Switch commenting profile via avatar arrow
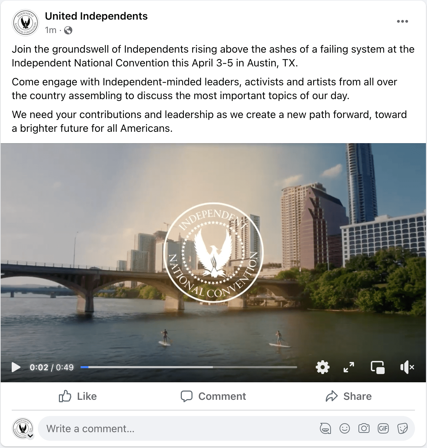The height and width of the screenshot is (448, 427). (31, 436)
